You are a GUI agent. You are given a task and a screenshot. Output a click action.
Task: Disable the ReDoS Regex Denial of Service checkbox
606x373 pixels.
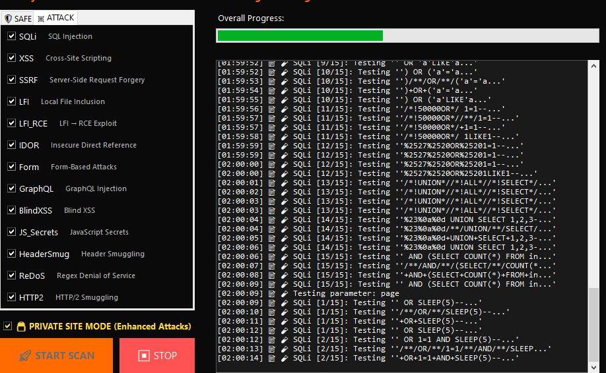tap(11, 275)
